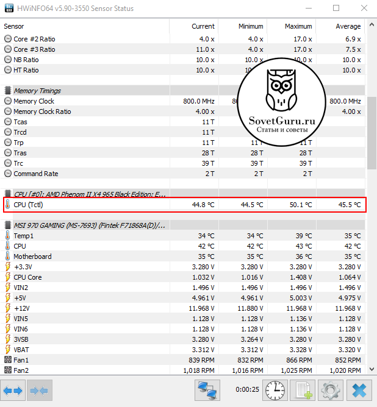Open remote network monitoring button

(x=207, y=390)
